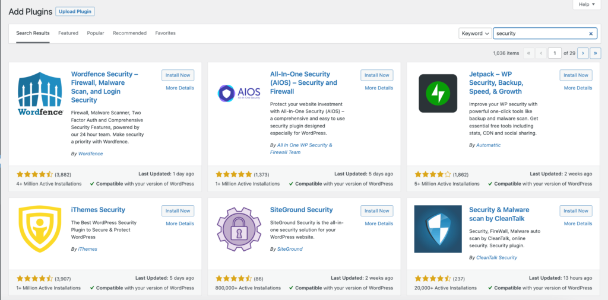The width and height of the screenshot is (608, 300).
Task: Open the Security & Malware scan title link
Action: [499, 214]
